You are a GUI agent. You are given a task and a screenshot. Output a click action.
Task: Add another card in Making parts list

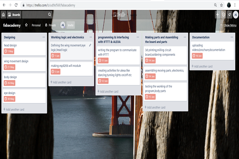pyautogui.click(x=155, y=107)
